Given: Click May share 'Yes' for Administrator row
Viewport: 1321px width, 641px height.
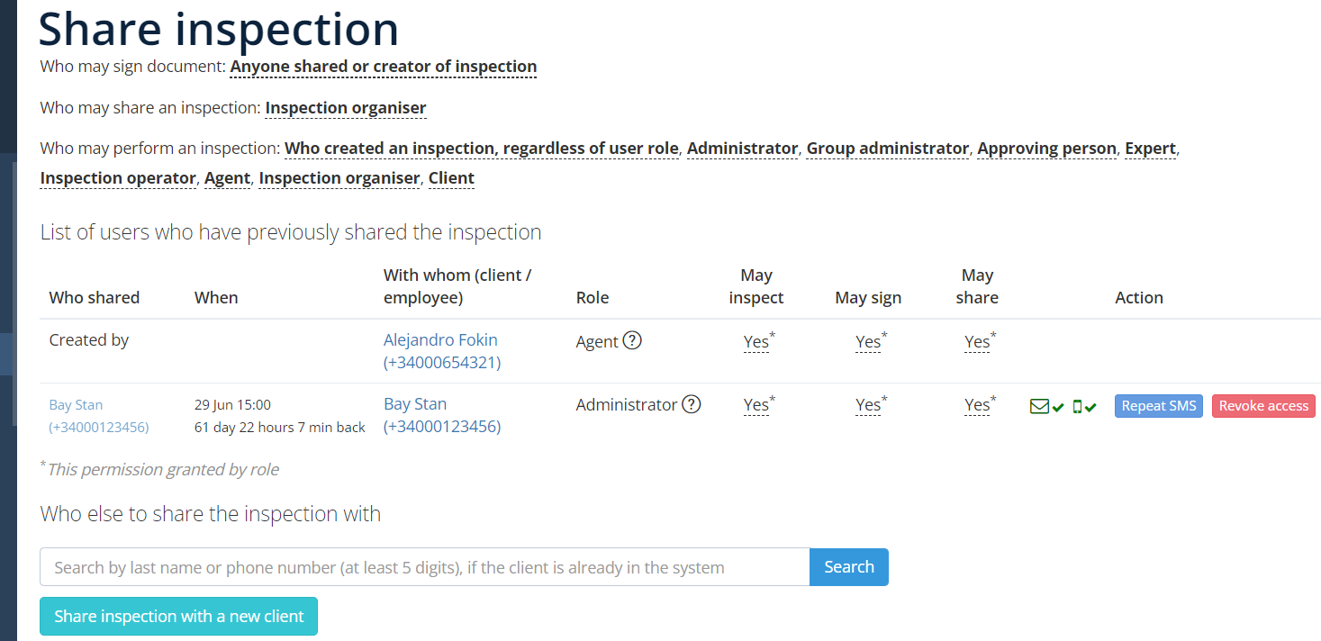Looking at the screenshot, I should tap(977, 405).
